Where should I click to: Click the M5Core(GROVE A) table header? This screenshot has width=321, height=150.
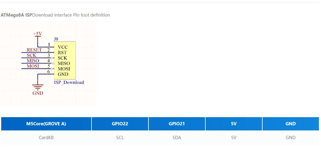(x=46, y=124)
